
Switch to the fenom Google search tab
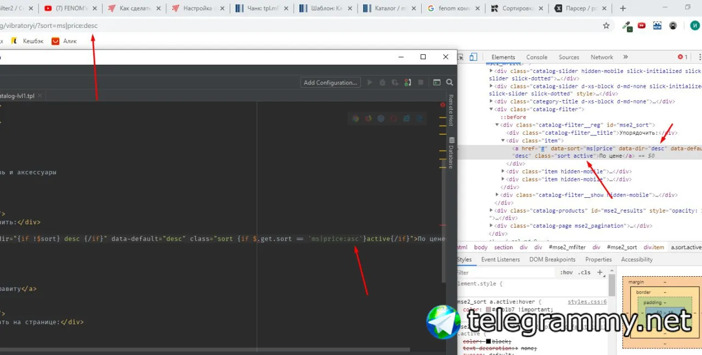click(452, 8)
